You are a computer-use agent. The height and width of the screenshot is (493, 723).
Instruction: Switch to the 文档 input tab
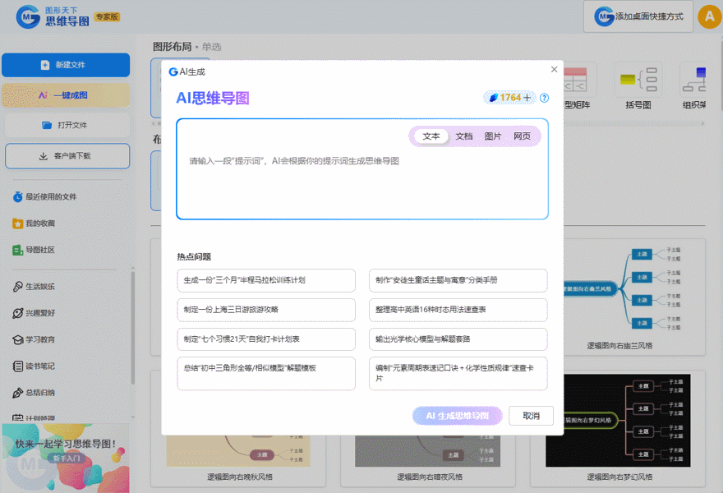point(464,136)
